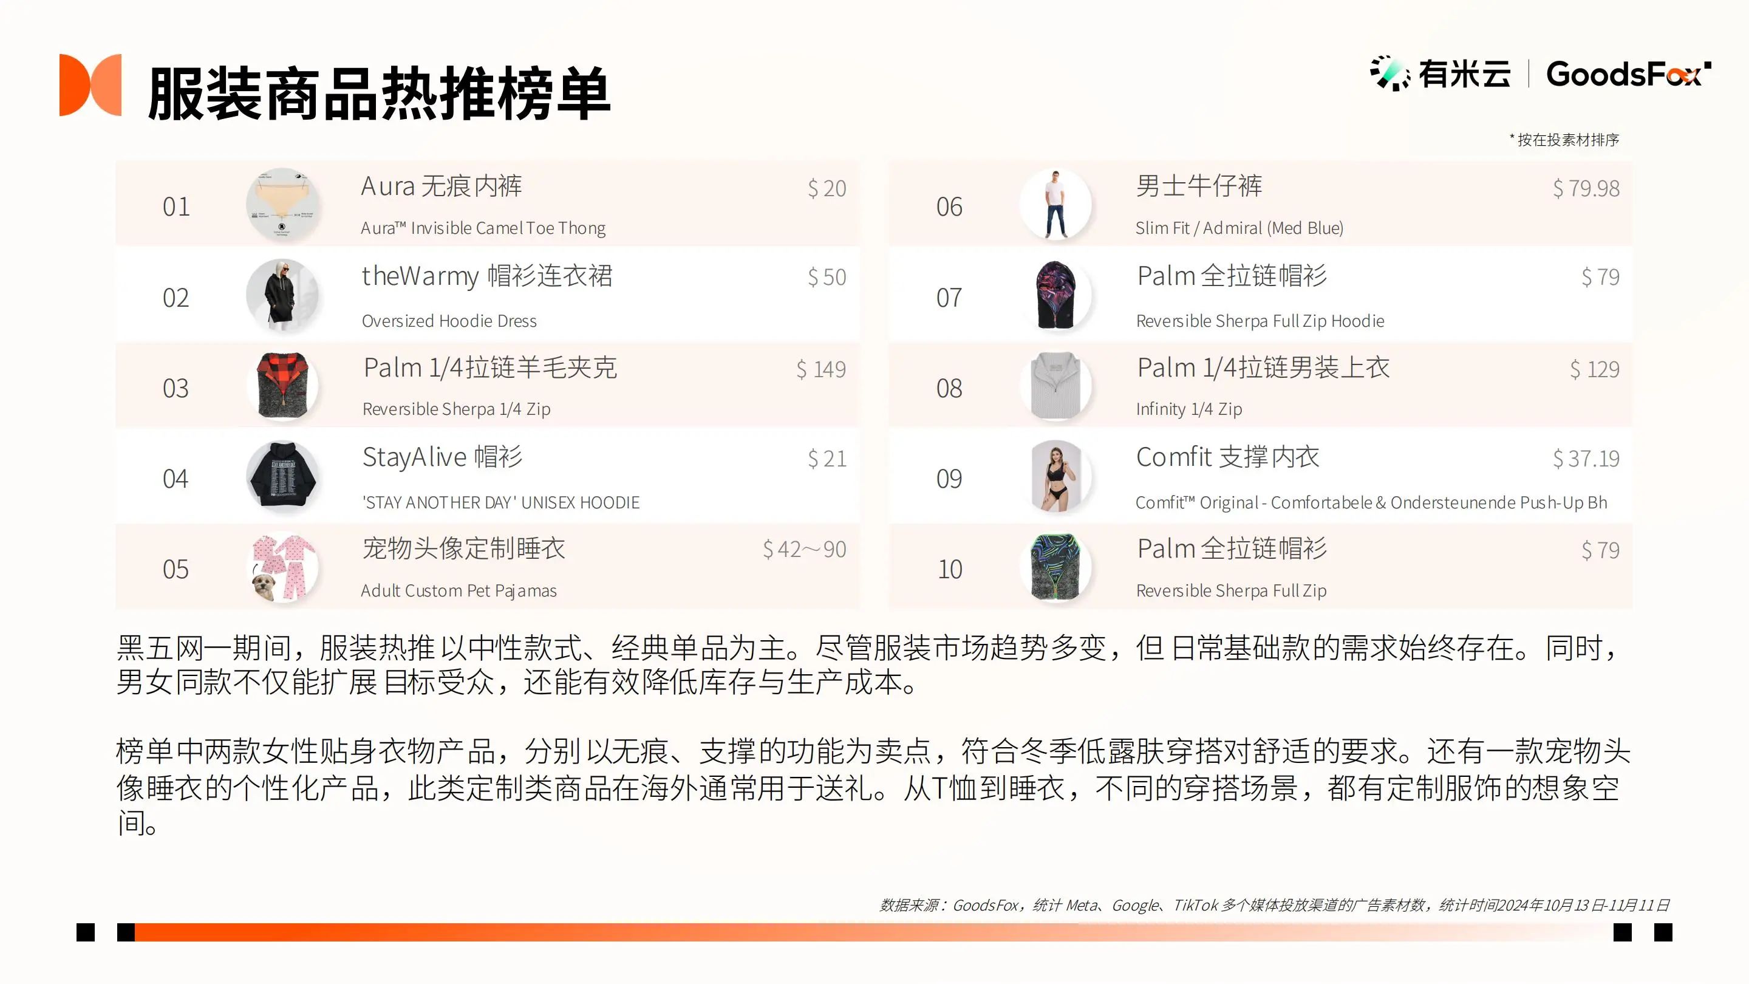Select subtitle Reversible Sherpa Full Zip Hoodie
The width and height of the screenshot is (1749, 984).
point(1260,321)
